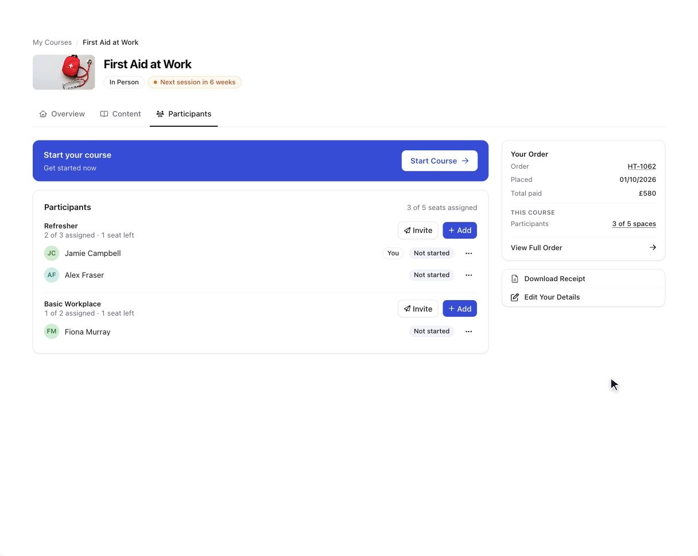Click Not started status for Alex Fraser
The height and width of the screenshot is (556, 698).
(x=432, y=275)
